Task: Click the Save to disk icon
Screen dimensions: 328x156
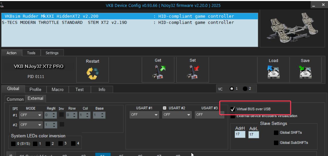Action: click(x=305, y=73)
